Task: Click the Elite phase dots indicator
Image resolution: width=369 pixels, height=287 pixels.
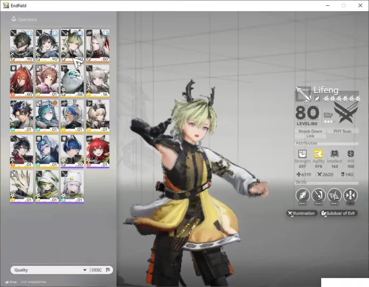Action: click(x=328, y=121)
